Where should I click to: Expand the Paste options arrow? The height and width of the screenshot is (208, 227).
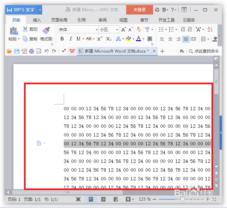point(19,39)
